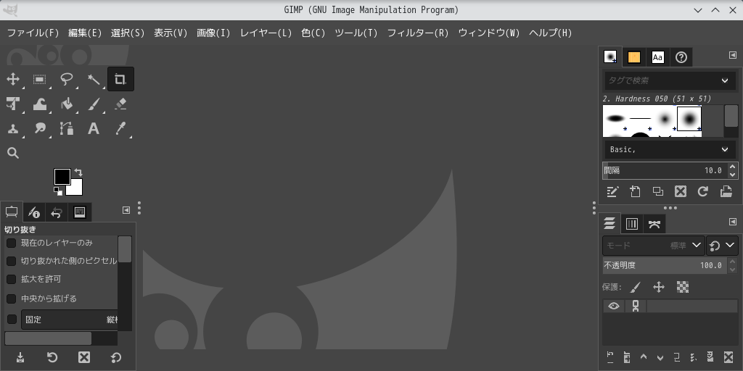Screen dimensions: 743x371
Task: Open the Images tab in toolbox dock
Action: (80, 212)
